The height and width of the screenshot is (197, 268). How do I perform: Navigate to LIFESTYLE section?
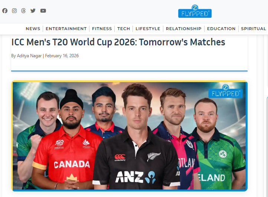coord(148,29)
